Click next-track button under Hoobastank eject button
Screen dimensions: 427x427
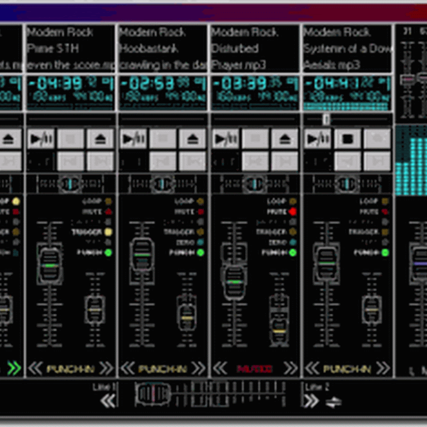tap(193, 161)
